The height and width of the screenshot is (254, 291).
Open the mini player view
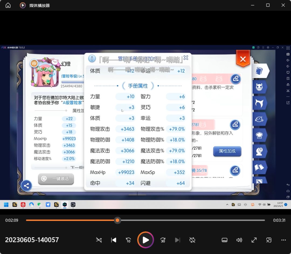coord(269,240)
